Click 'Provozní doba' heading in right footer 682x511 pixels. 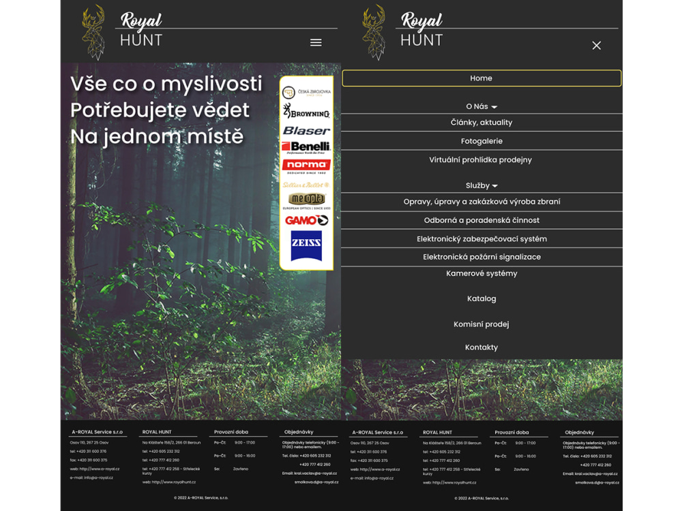pyautogui.click(x=512, y=433)
